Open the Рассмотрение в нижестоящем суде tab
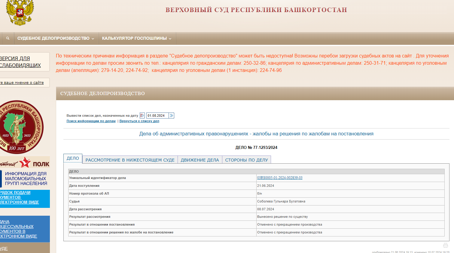The width and height of the screenshot is (454, 253). click(x=130, y=160)
